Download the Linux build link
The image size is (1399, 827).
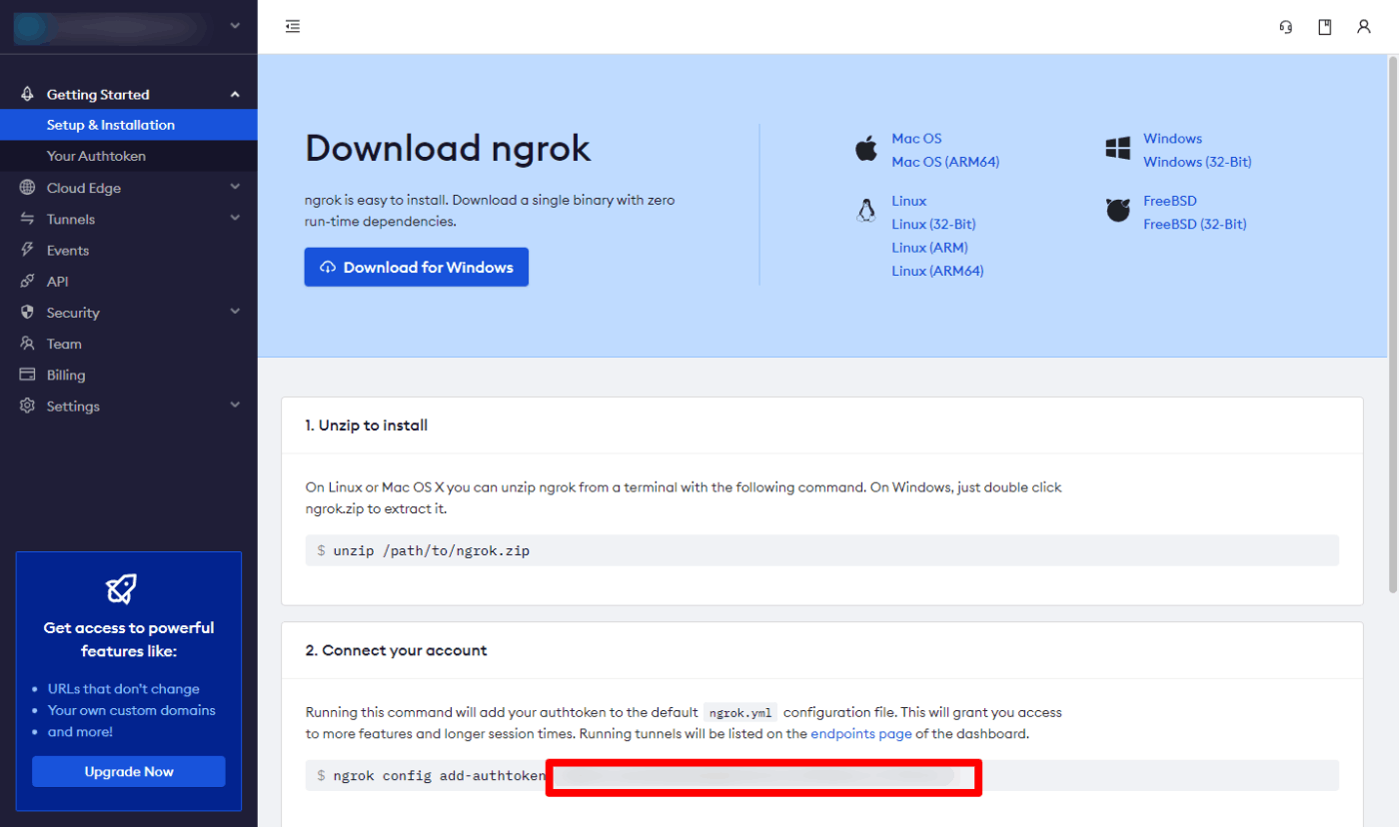[909, 201]
